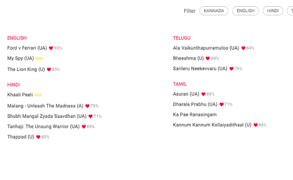This screenshot has height=180, width=293.
Task: Open Sarileru Neekevvaru movie listing
Action: point(200,69)
